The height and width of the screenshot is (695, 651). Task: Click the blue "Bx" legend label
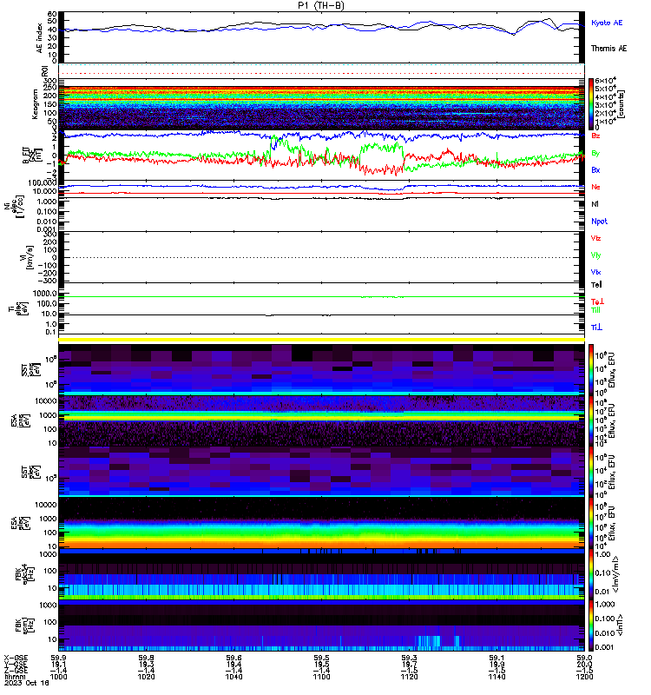[x=595, y=169]
